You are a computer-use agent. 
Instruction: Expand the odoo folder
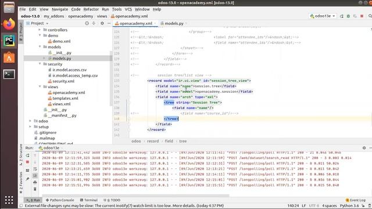click(30, 121)
